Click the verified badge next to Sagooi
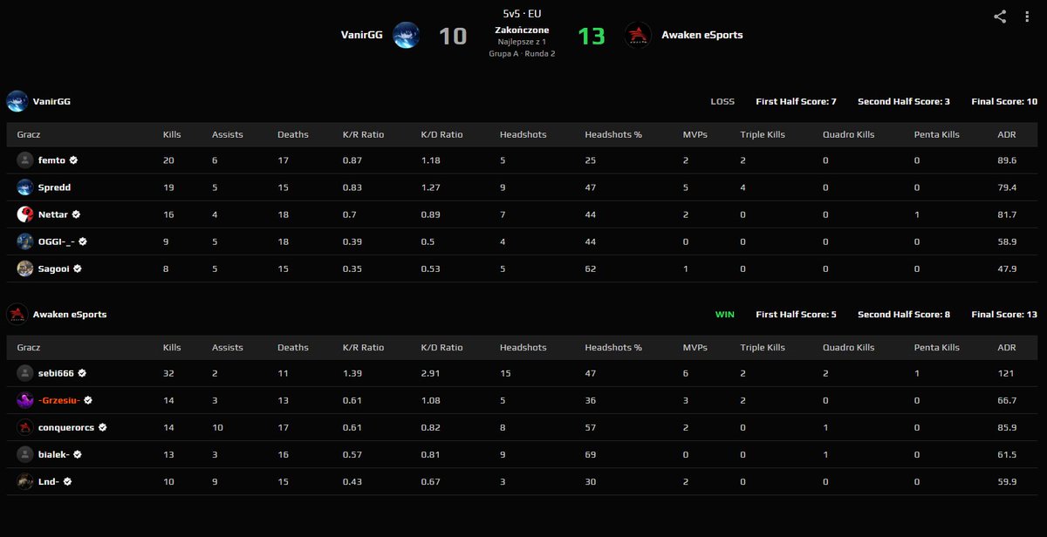Viewport: 1047px width, 537px height. click(x=78, y=268)
